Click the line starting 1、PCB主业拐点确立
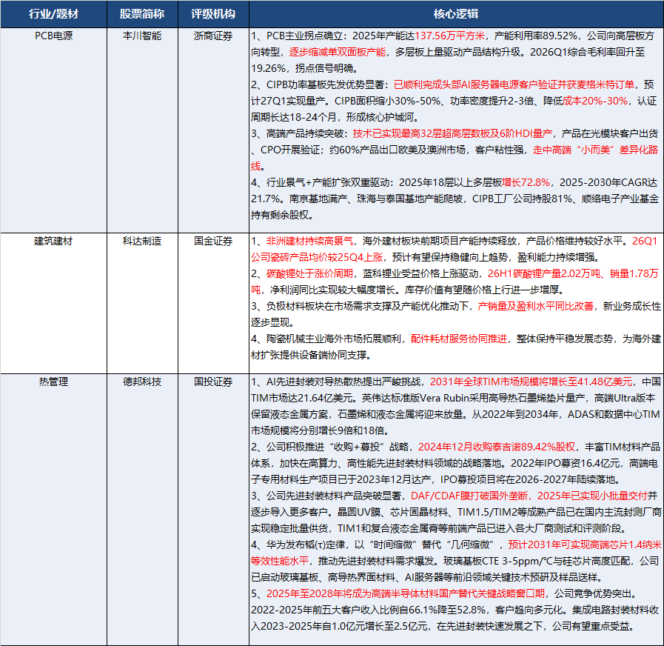The width and height of the screenshot is (664, 646). tap(453, 36)
